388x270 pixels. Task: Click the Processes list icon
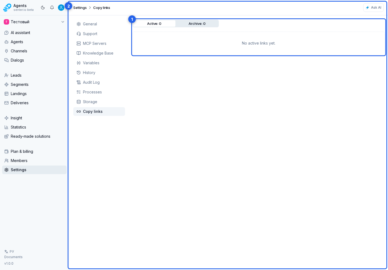[x=79, y=92]
